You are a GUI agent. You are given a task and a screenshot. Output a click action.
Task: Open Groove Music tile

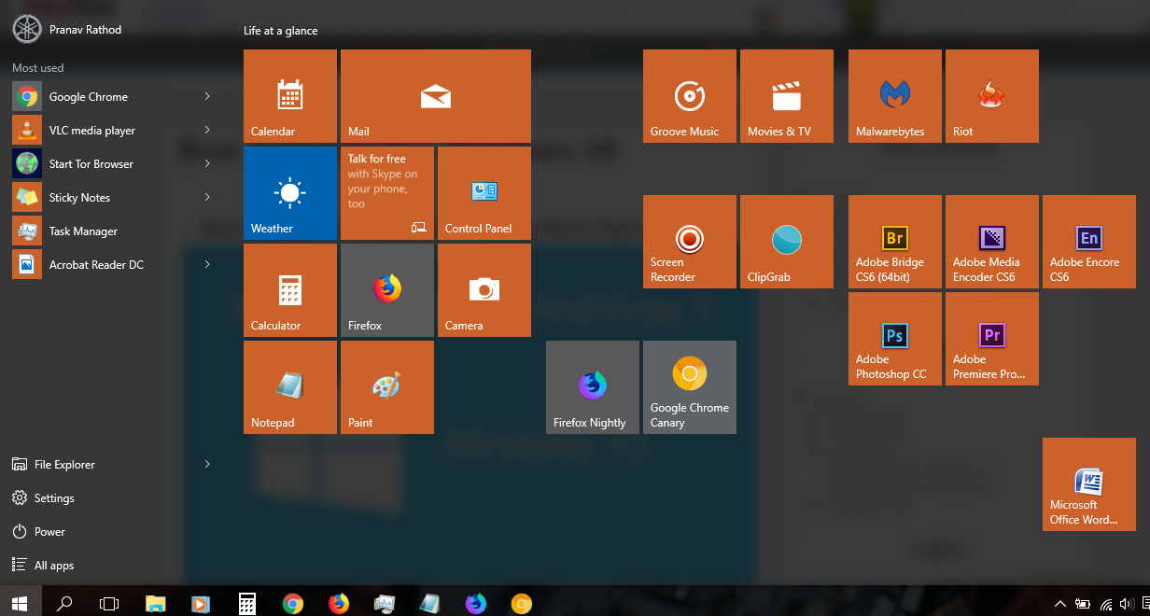(690, 96)
